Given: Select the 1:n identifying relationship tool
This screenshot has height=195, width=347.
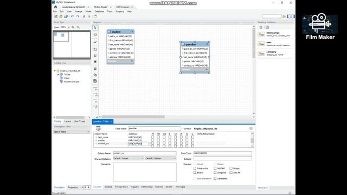Looking at the screenshot, I should 95,107.
